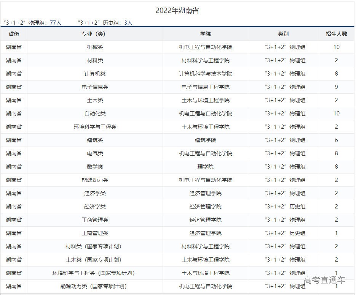
Task: Click the 高考直通车 watermark
Action: (324, 280)
